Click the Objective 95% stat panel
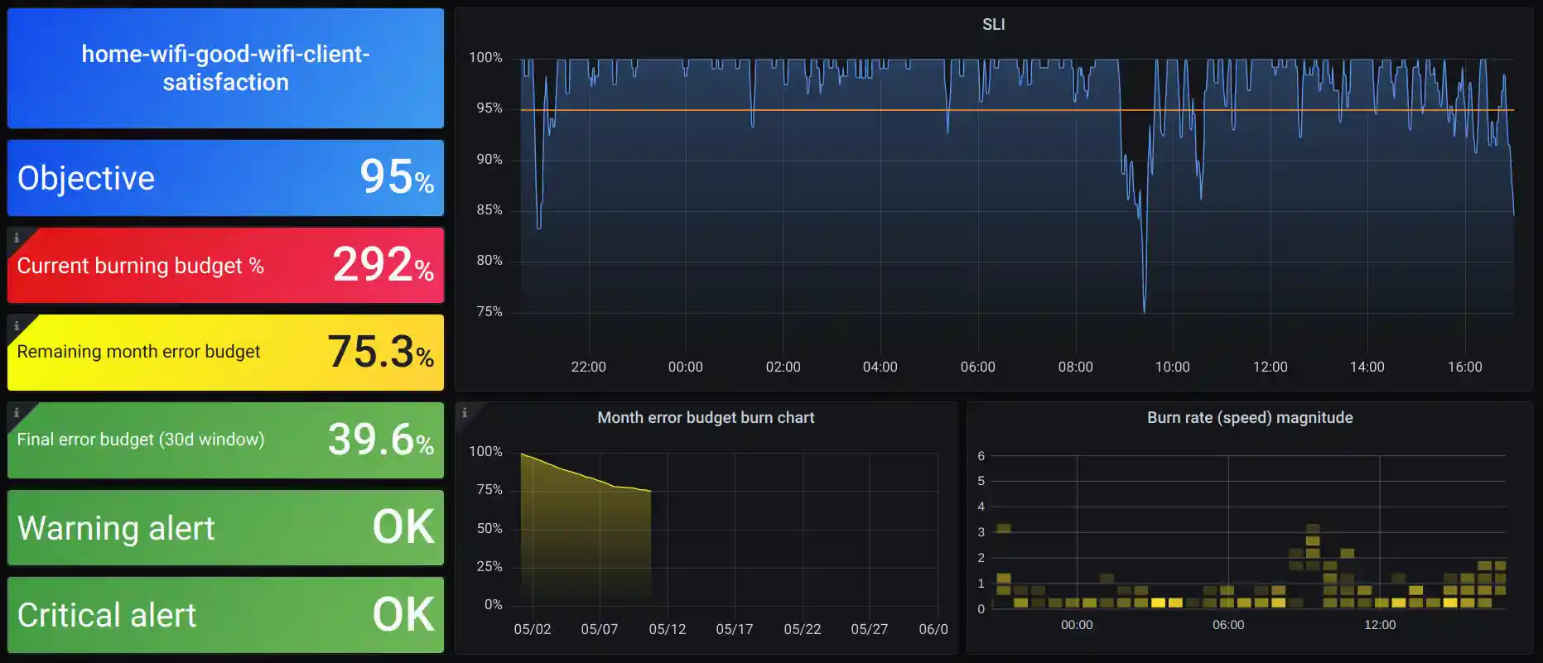 point(225,178)
